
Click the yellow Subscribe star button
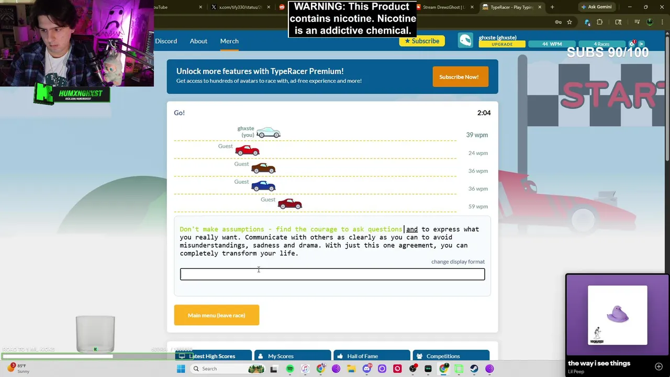422,41
